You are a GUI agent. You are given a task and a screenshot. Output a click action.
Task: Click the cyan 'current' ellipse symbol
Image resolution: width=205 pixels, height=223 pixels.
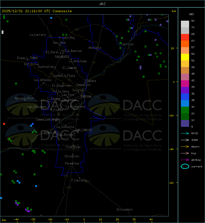185,166
